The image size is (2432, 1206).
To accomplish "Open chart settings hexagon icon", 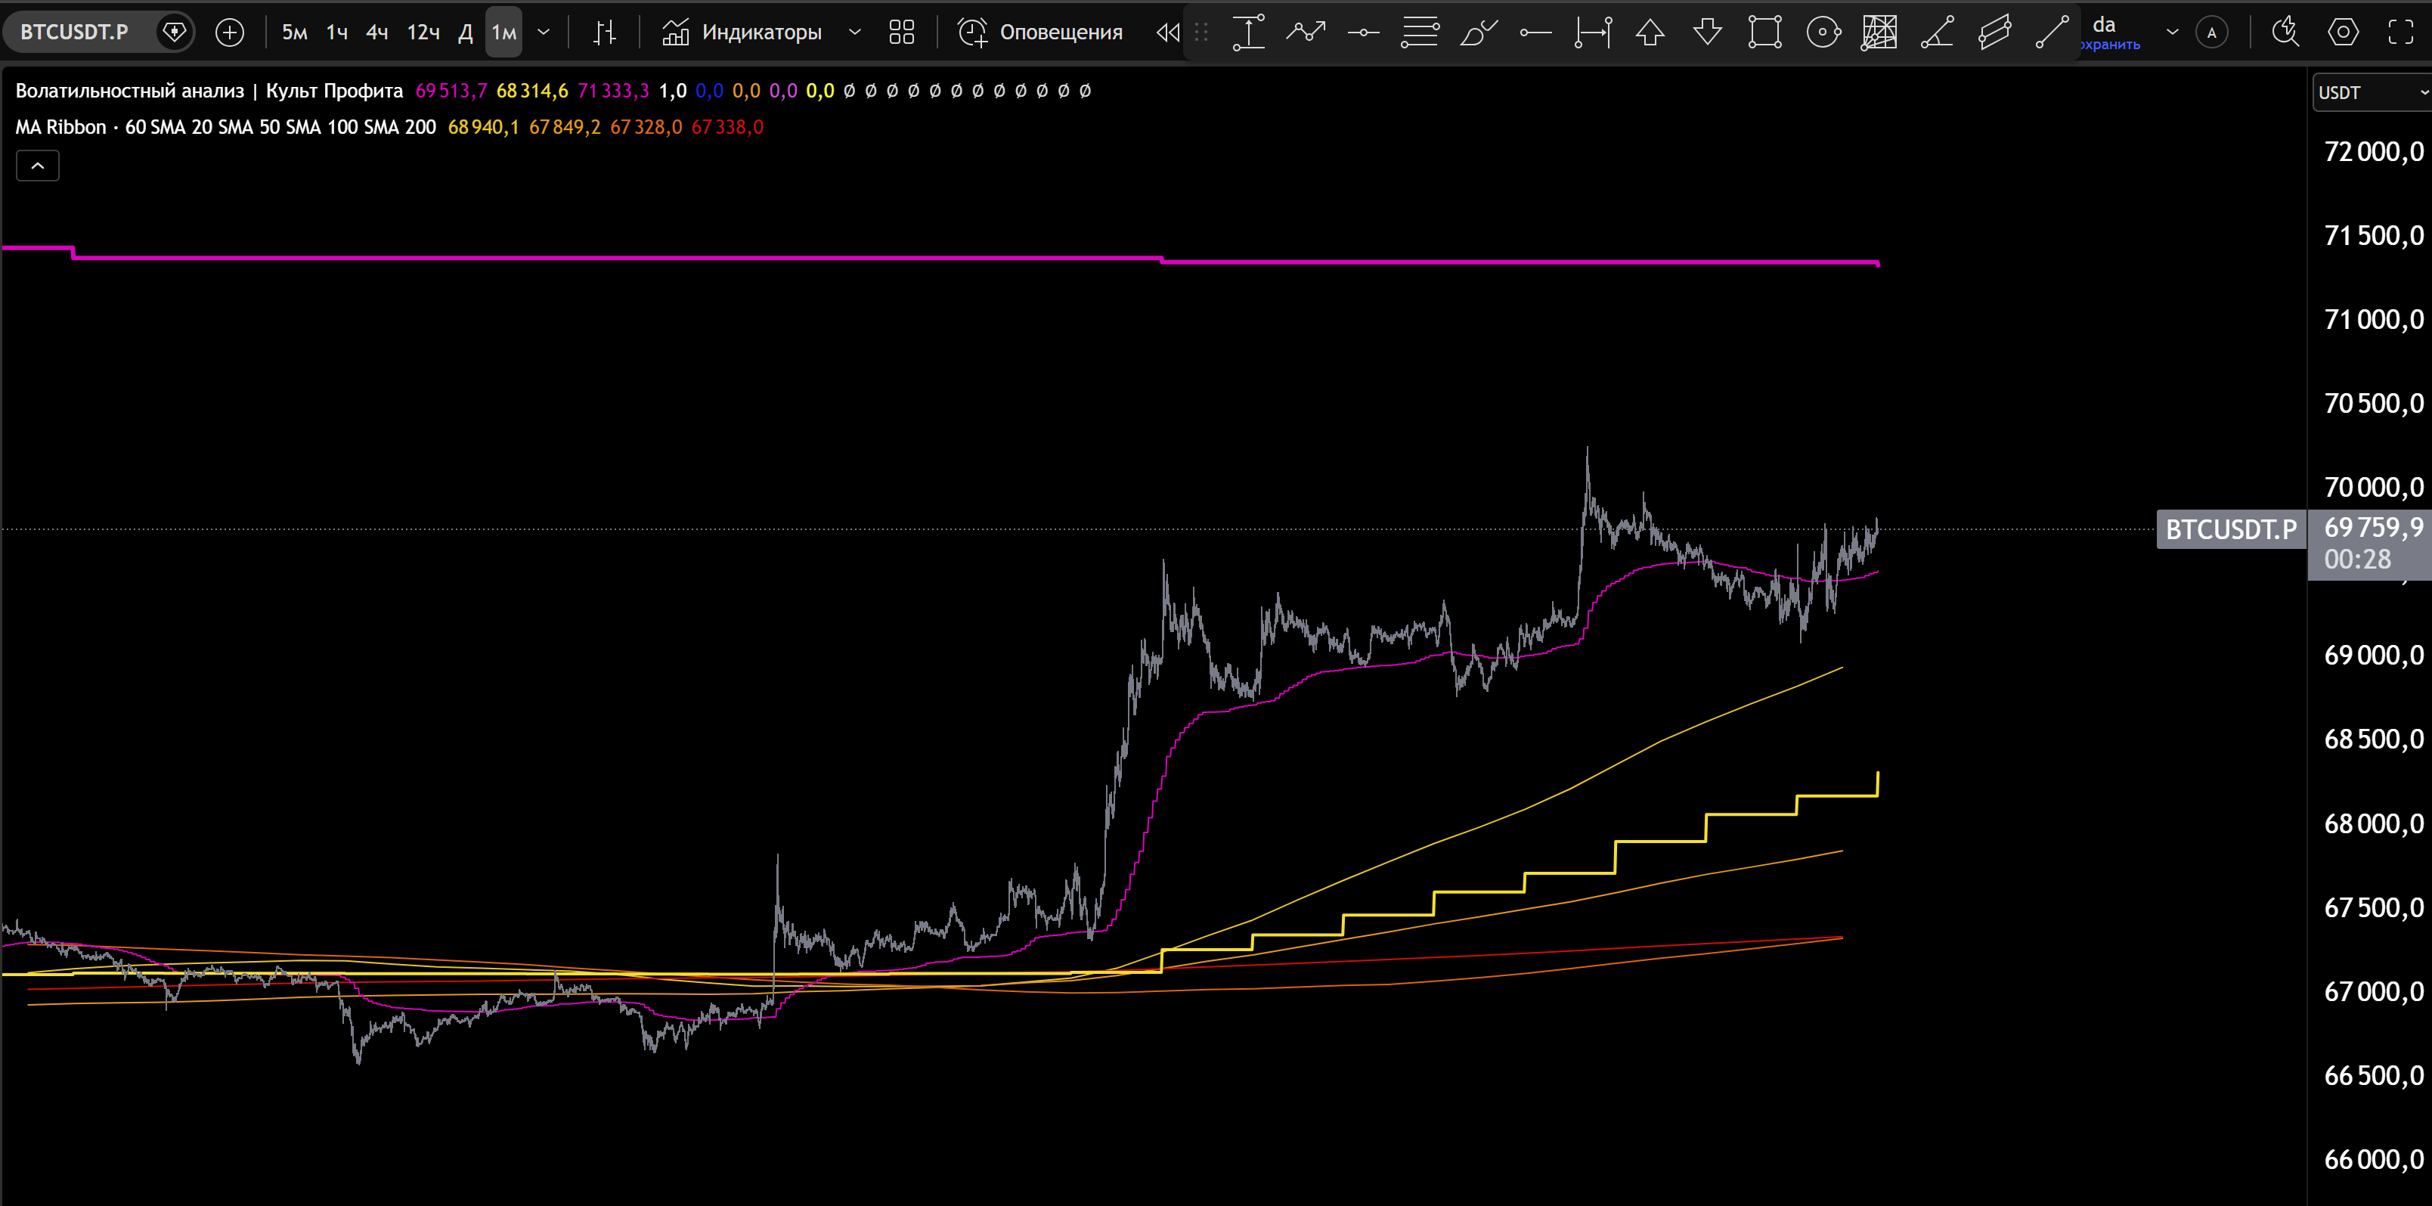I will 2344,32.
